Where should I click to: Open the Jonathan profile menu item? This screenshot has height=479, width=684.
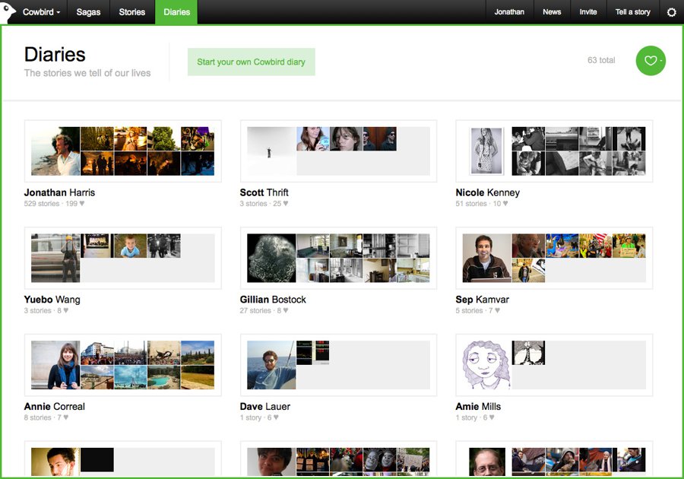coord(509,11)
